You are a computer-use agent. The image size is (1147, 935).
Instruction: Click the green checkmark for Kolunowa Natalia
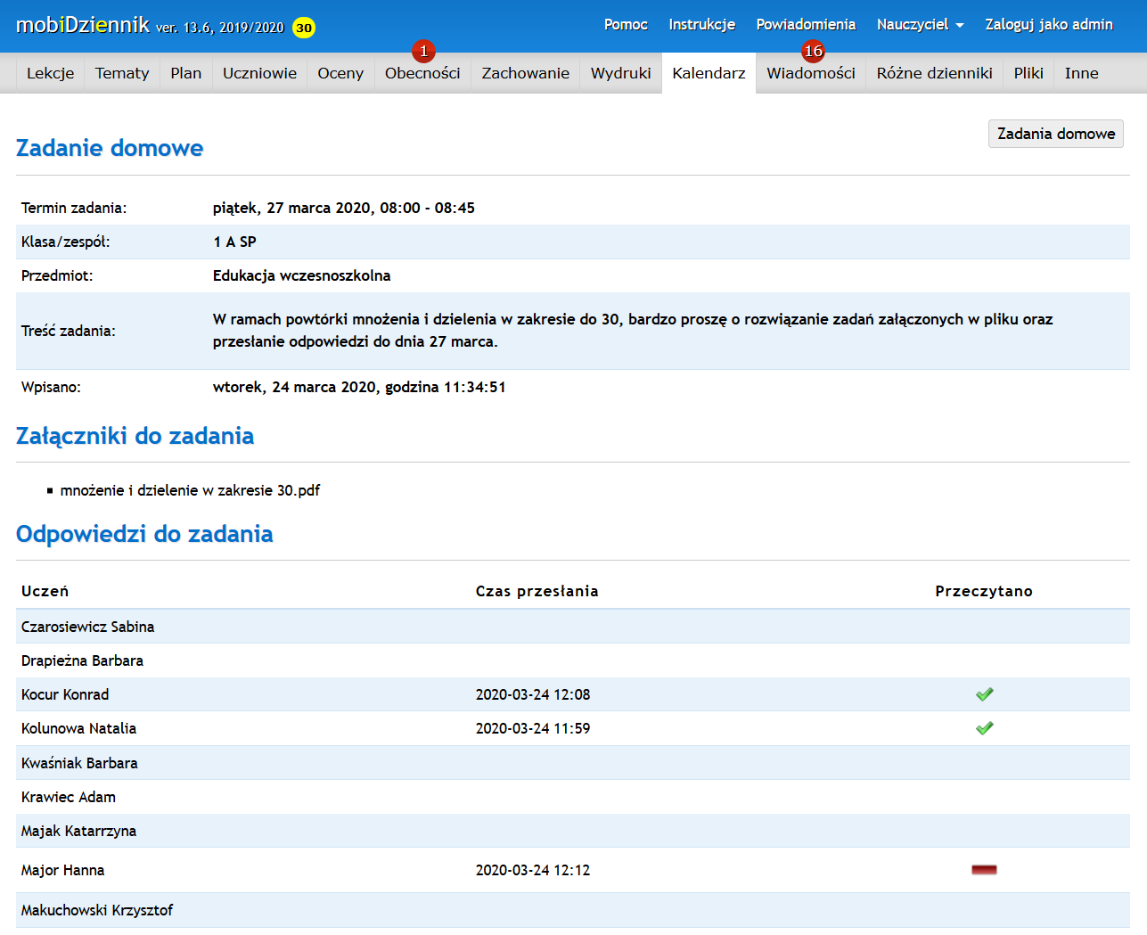(x=984, y=728)
